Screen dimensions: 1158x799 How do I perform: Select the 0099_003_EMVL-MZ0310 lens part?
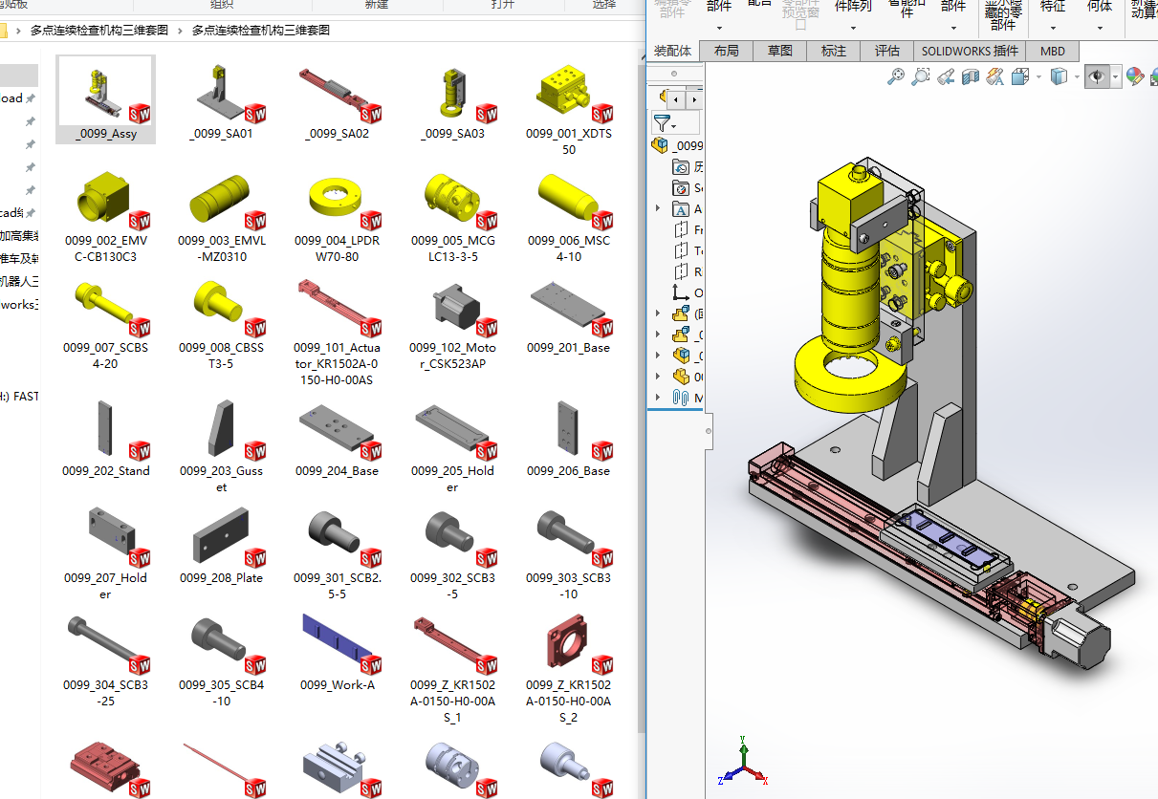pos(221,215)
